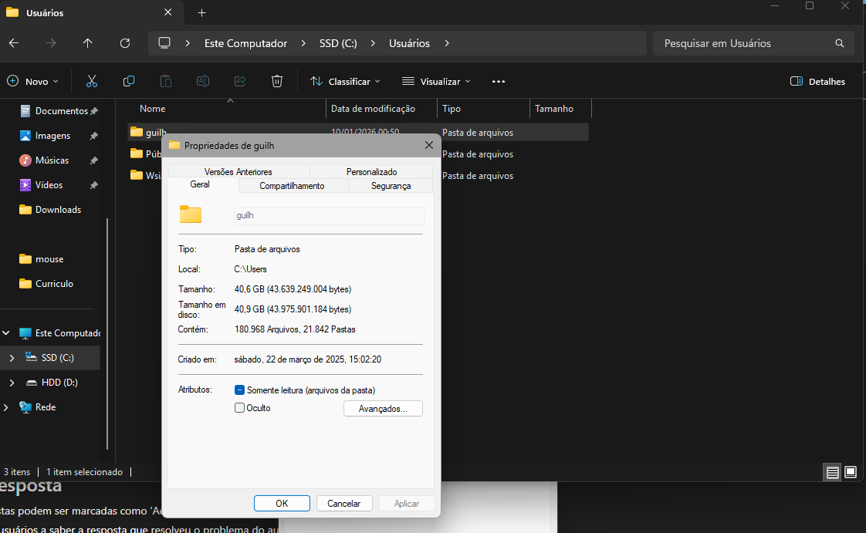Image resolution: width=866 pixels, height=533 pixels.
Task: Toggle the Detalhes pane
Action: click(817, 81)
